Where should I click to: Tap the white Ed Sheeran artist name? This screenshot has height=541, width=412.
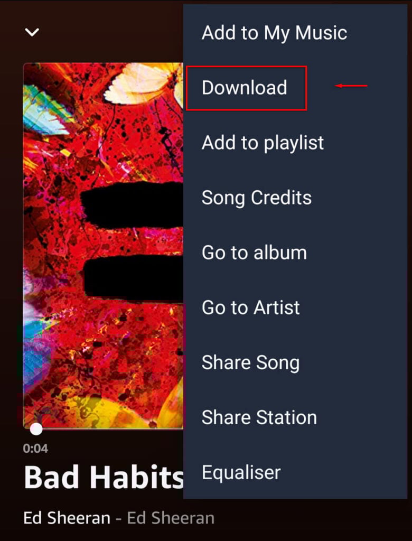tap(67, 518)
